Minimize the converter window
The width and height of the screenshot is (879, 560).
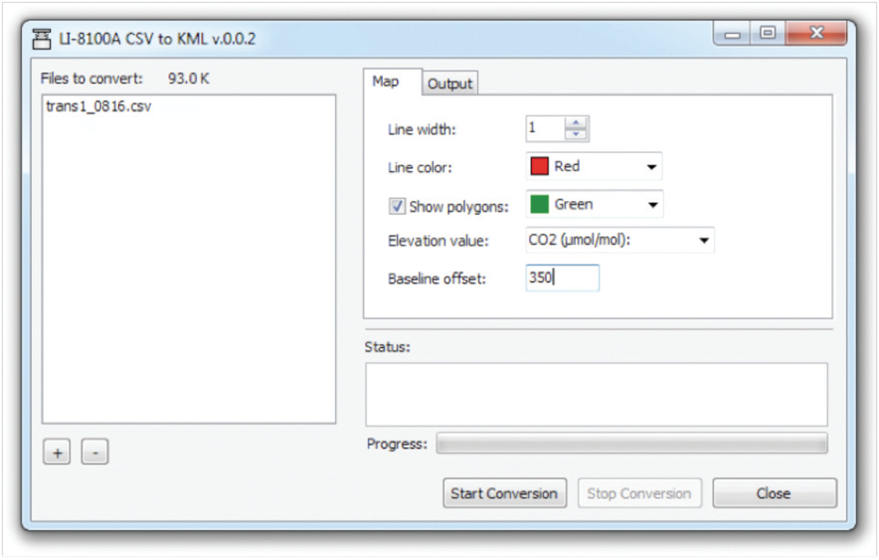[x=732, y=34]
